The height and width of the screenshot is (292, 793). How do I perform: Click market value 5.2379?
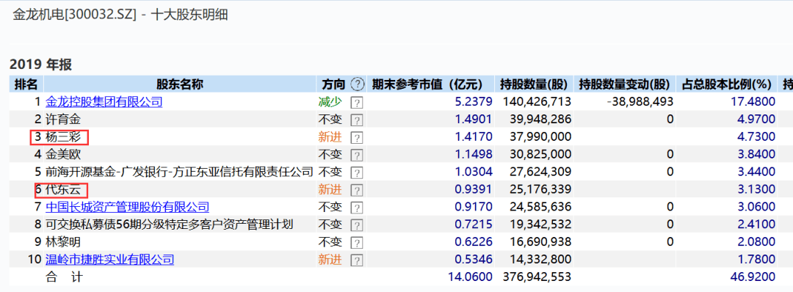pos(474,102)
